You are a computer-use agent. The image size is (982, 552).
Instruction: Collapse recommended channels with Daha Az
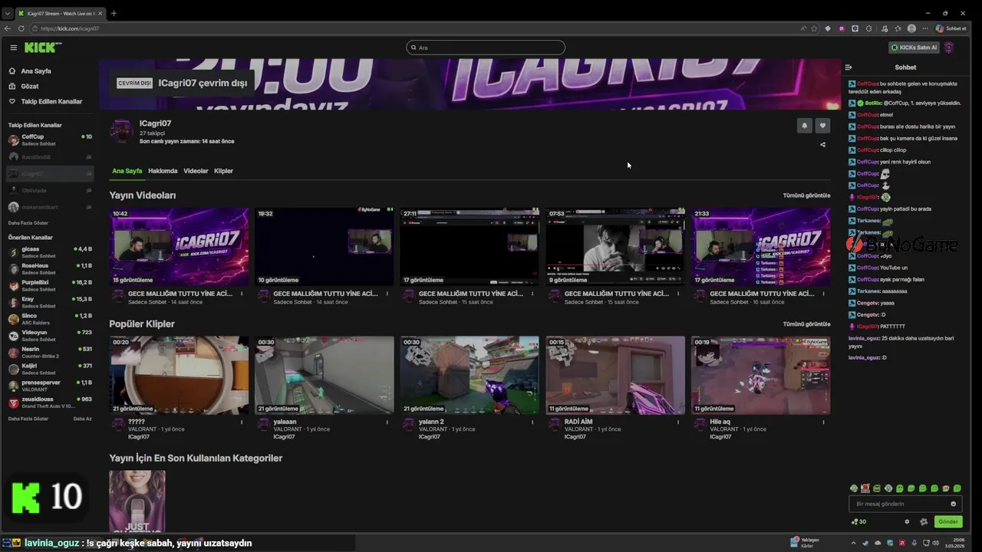pyautogui.click(x=82, y=419)
